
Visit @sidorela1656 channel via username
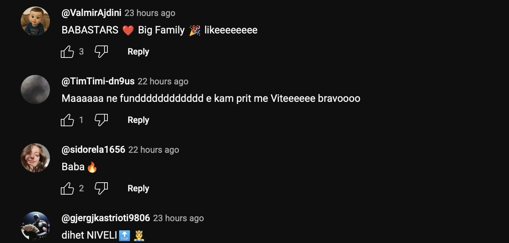[x=93, y=150]
